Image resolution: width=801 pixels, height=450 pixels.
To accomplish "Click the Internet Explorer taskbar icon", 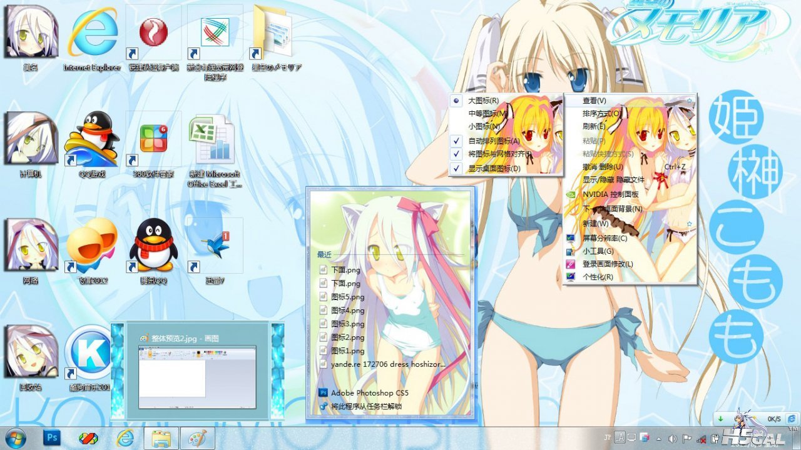I will pos(125,438).
